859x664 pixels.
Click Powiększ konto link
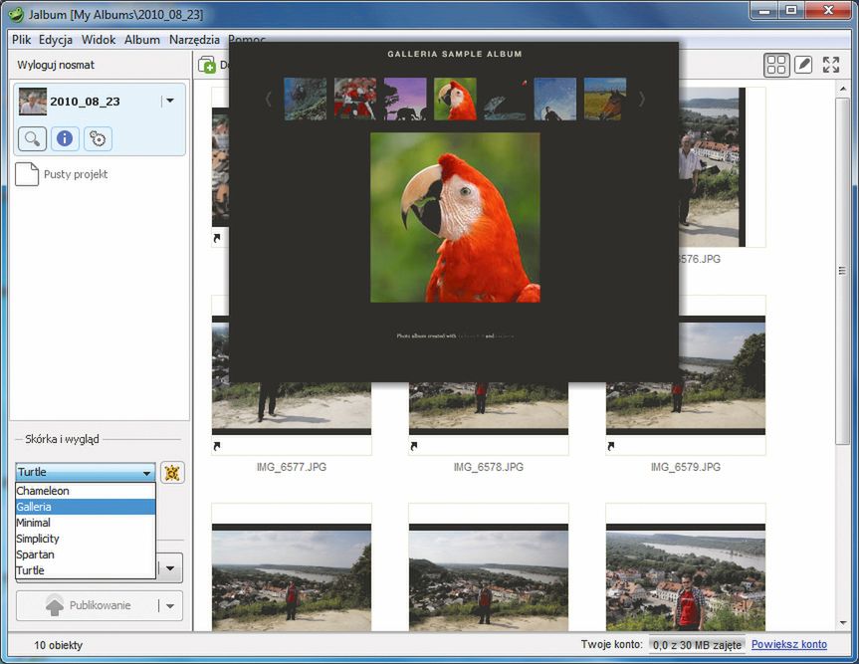point(789,644)
